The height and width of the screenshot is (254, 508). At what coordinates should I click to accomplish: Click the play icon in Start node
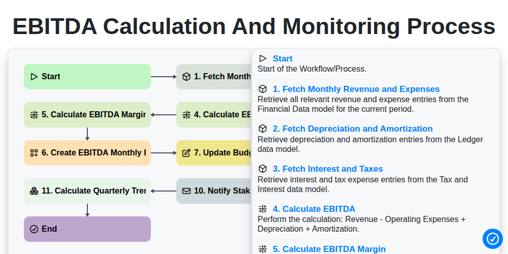34,77
